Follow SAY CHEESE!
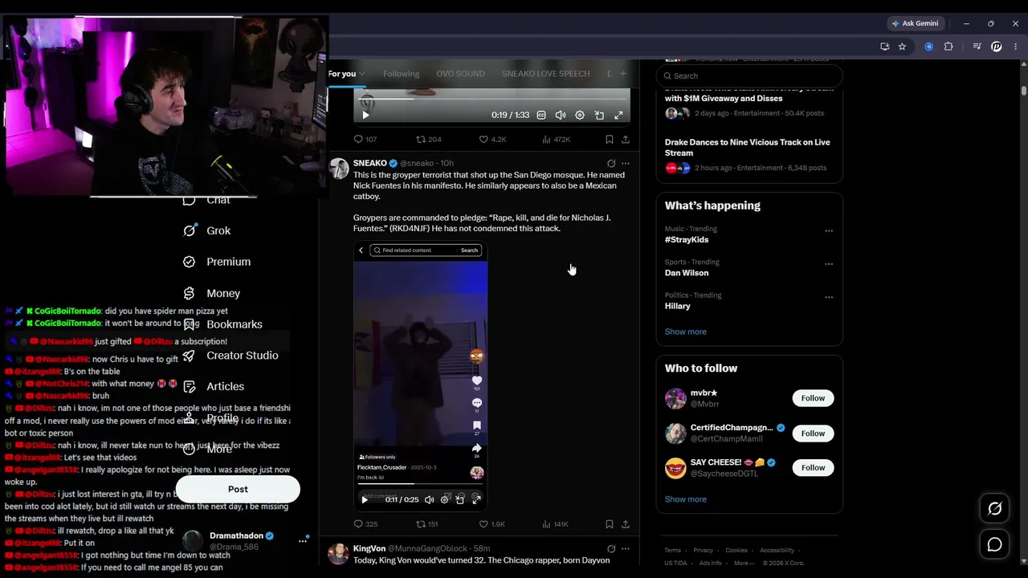1028x578 pixels. (x=813, y=467)
